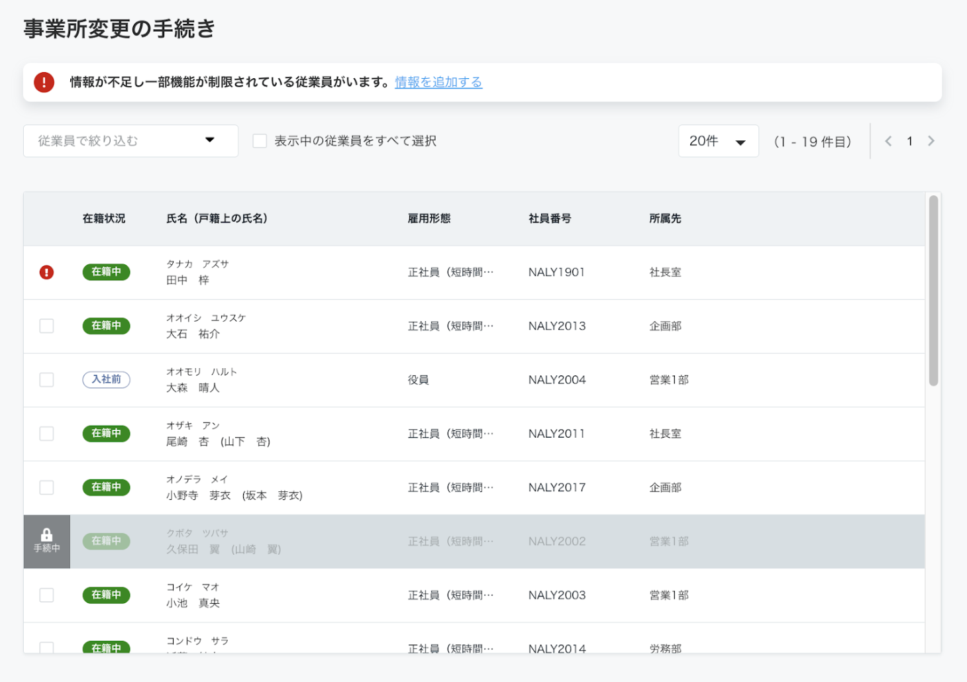Click 営業1部 department for 小池 真央
The height and width of the screenshot is (682, 967).
(669, 595)
